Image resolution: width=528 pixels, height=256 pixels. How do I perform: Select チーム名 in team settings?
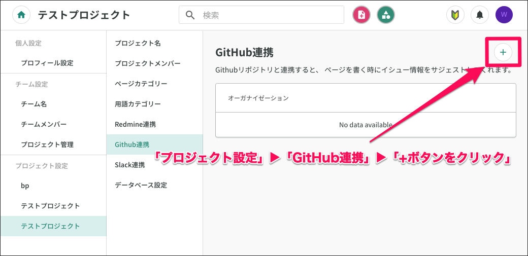(34, 104)
